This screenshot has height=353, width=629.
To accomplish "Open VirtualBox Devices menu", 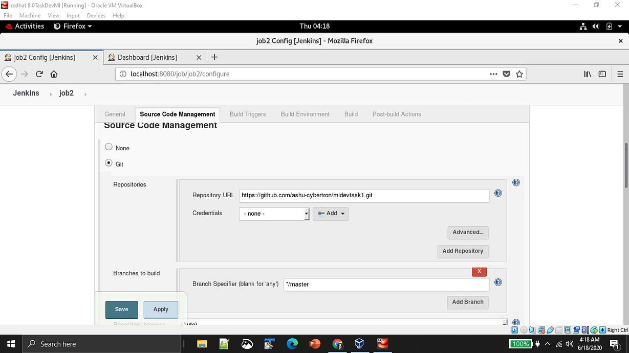I will (96, 15).
